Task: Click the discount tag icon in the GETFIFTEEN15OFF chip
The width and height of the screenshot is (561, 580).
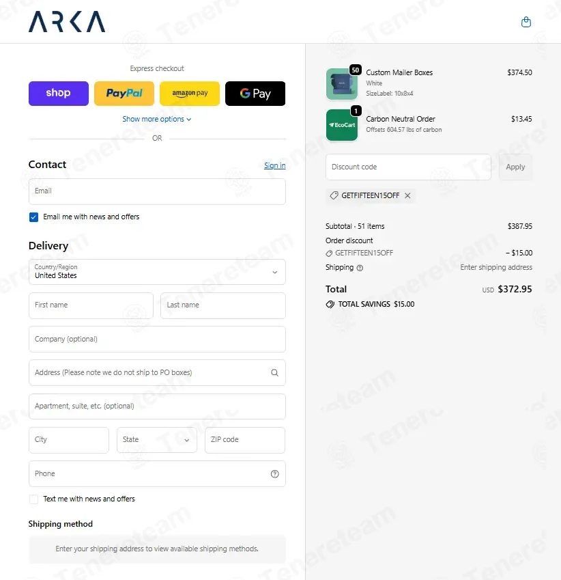Action: [x=334, y=195]
